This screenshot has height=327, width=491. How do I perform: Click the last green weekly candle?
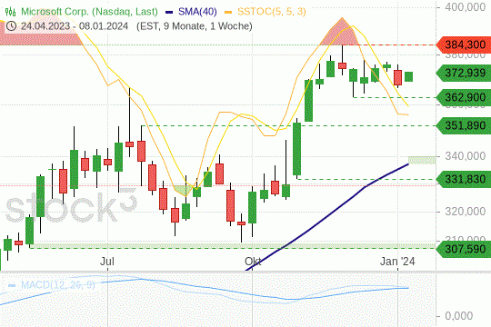point(408,76)
